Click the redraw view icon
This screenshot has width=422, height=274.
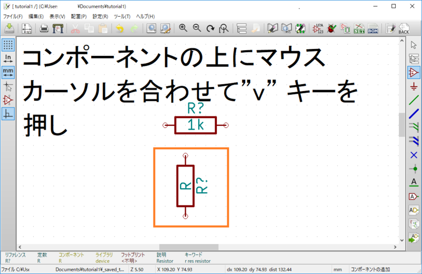point(210,28)
